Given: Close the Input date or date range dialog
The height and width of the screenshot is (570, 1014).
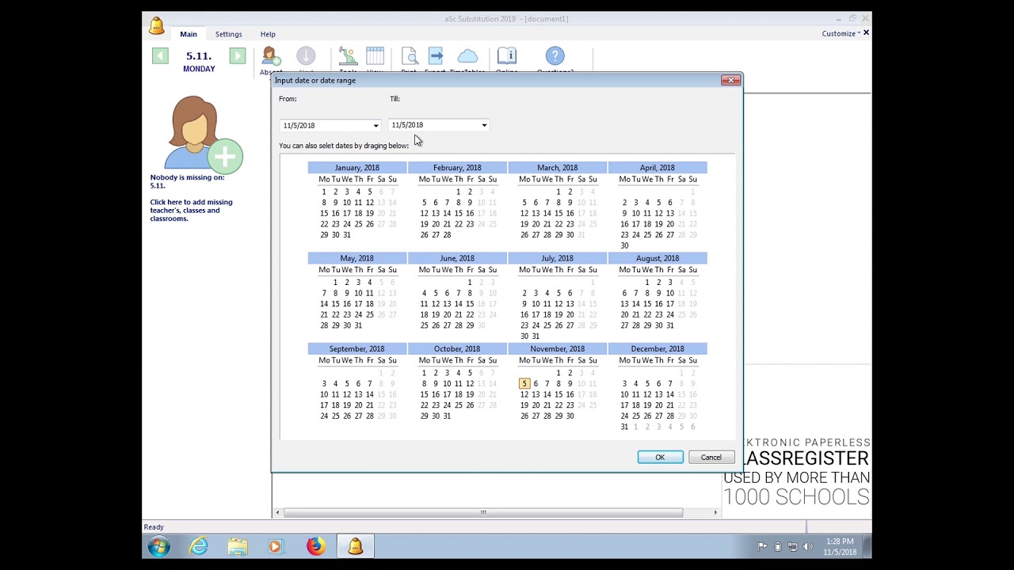Looking at the screenshot, I should click(730, 80).
